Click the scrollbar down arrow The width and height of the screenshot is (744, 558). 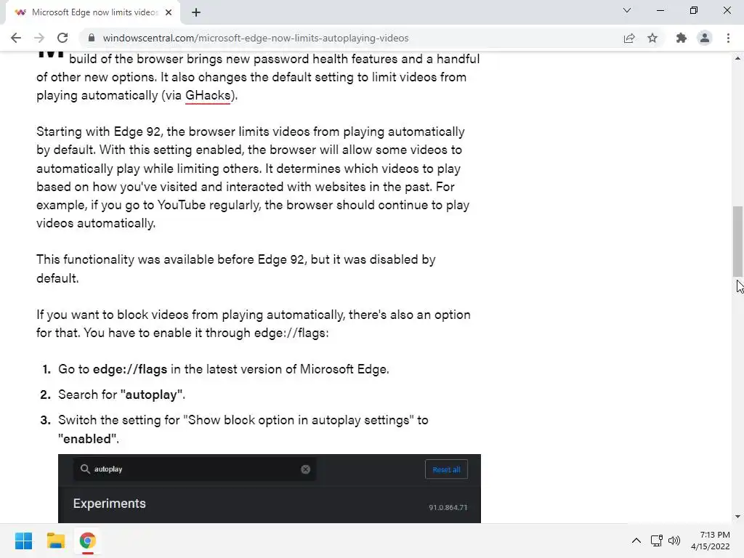pyautogui.click(x=738, y=517)
